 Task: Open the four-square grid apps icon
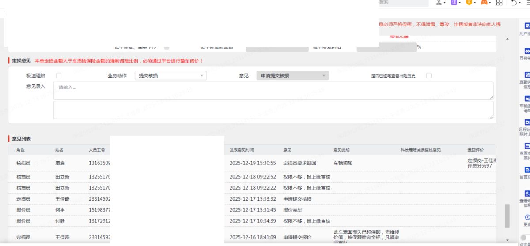pos(500,3)
